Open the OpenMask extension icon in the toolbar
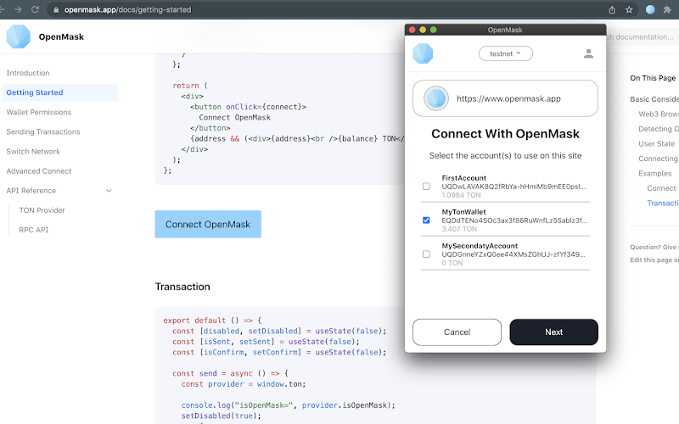Screen dimensions: 679x424 click(x=650, y=9)
